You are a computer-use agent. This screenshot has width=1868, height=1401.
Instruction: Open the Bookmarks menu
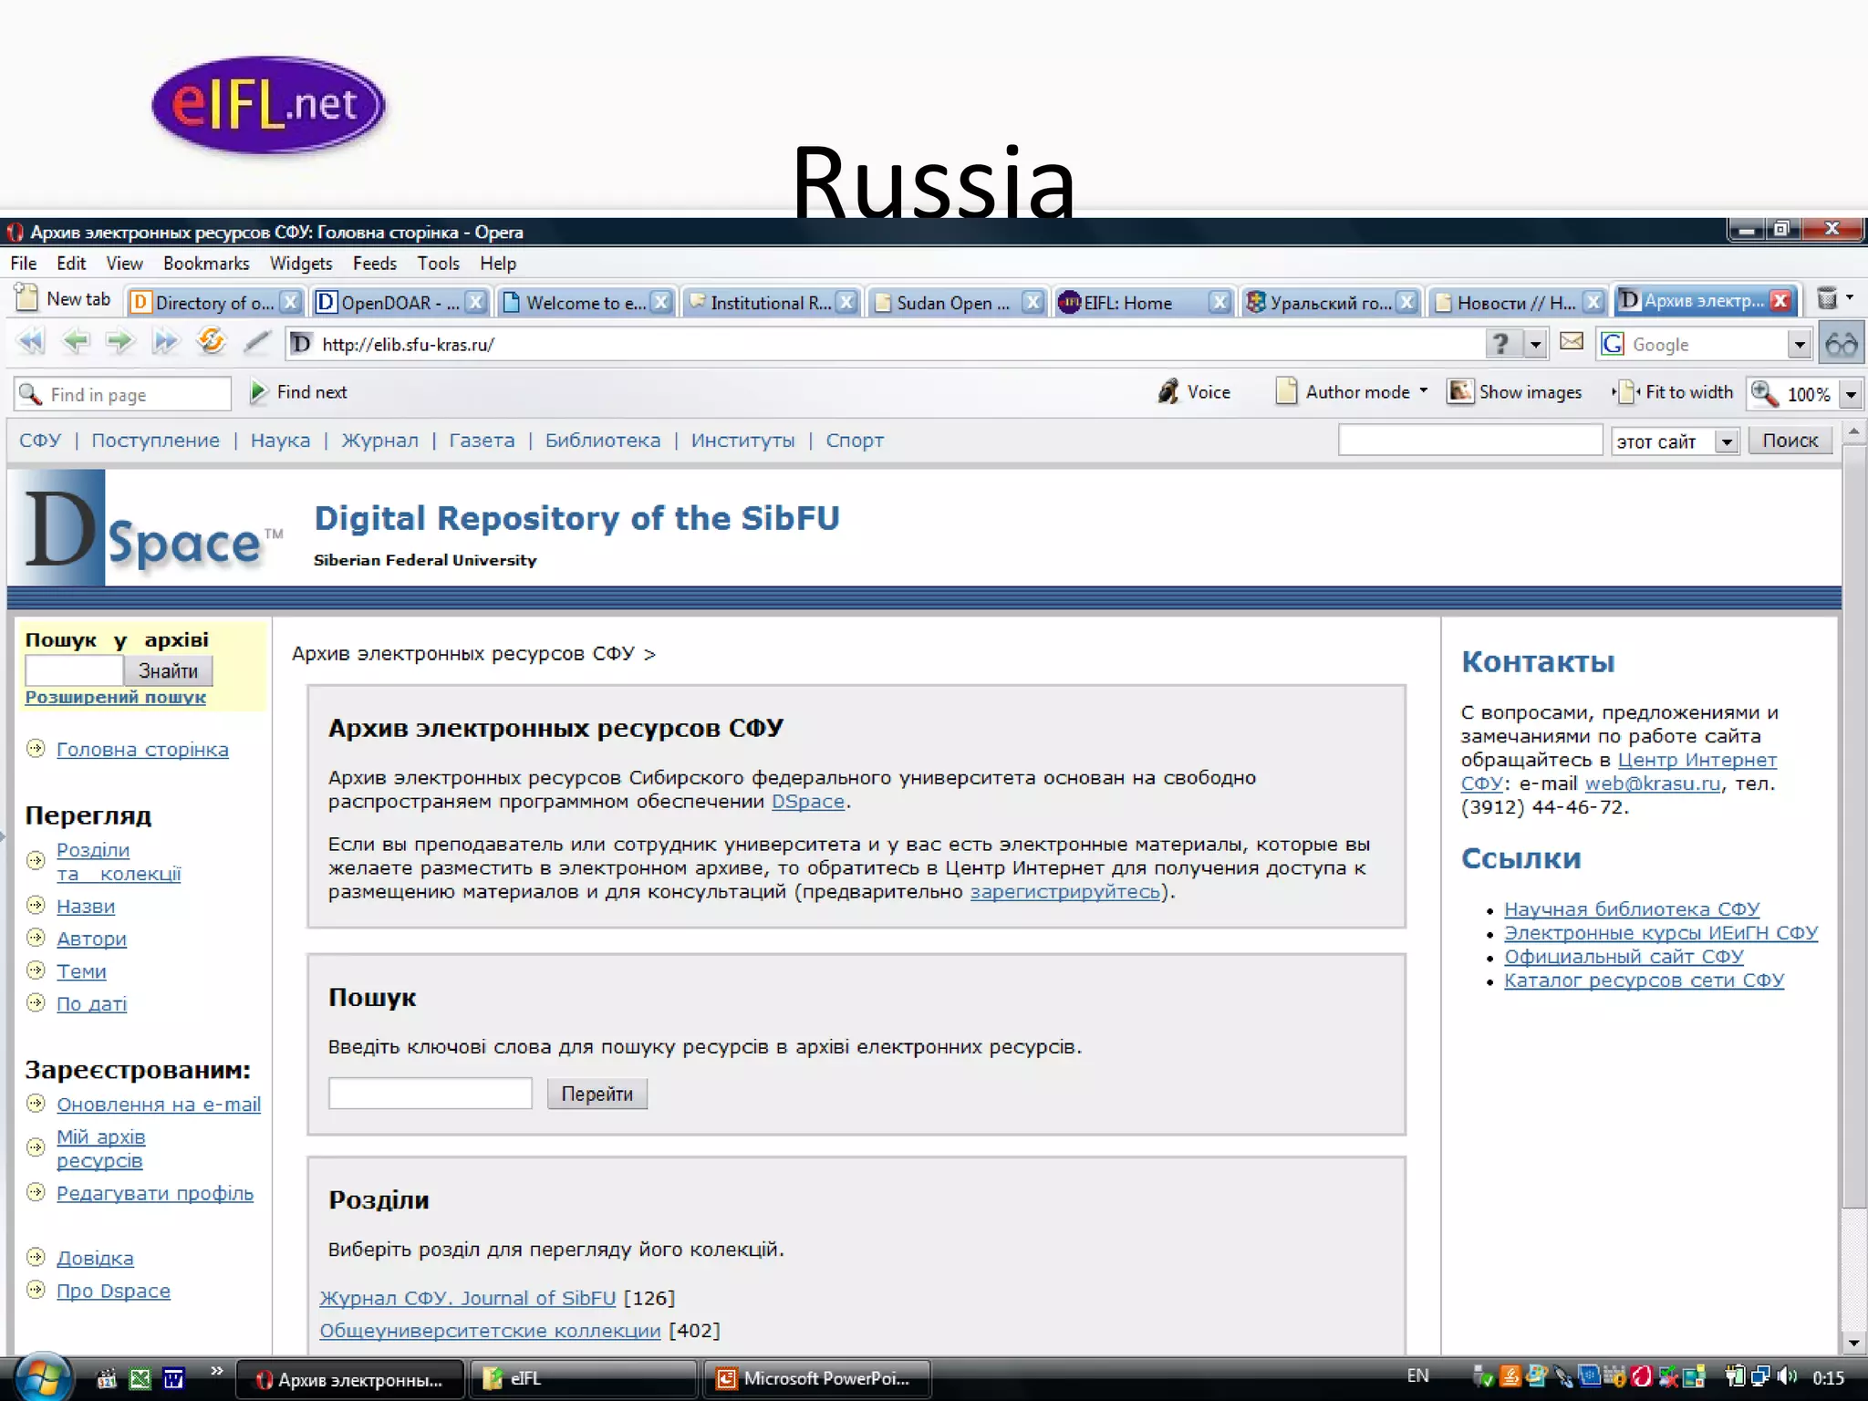(206, 264)
